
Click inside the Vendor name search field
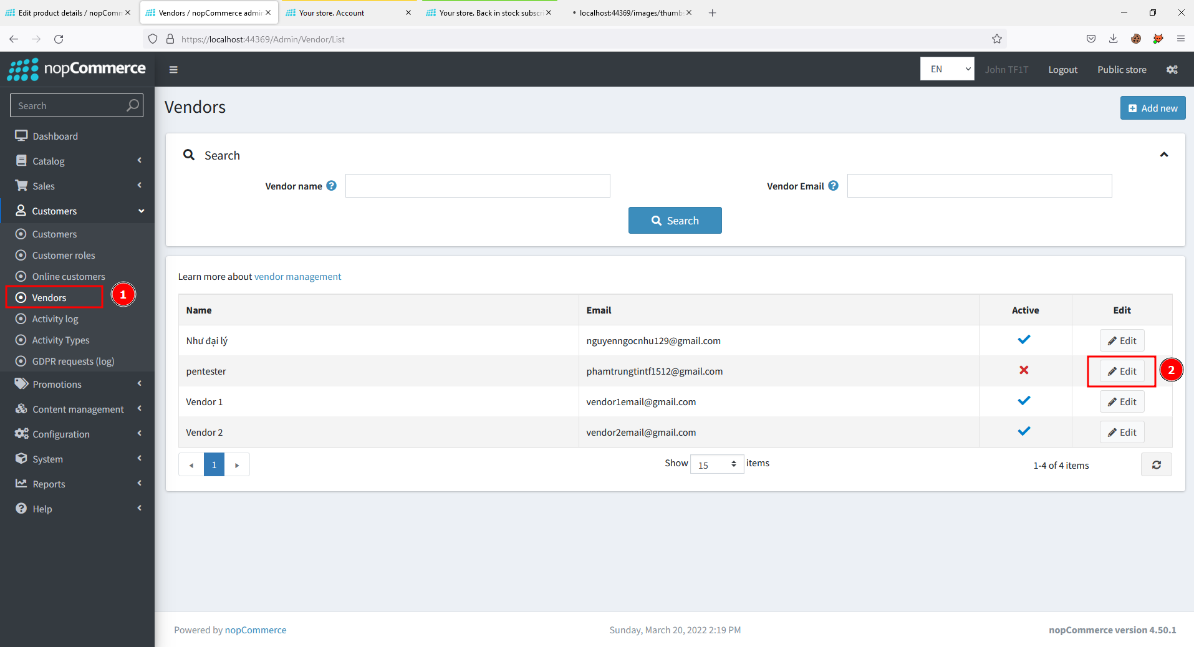pyautogui.click(x=477, y=186)
